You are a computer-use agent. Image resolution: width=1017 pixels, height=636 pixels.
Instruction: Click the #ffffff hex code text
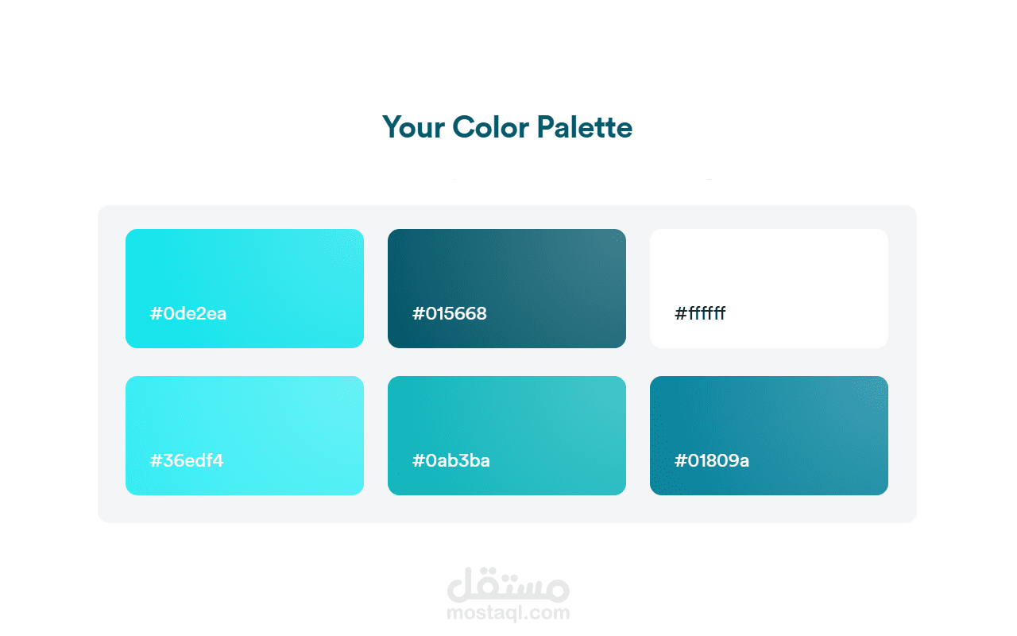[x=700, y=313]
